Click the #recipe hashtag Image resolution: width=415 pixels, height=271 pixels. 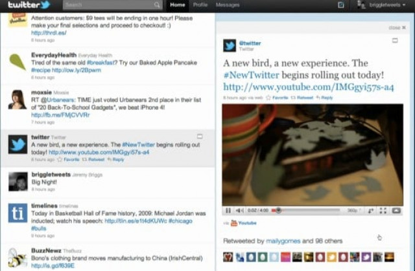pyautogui.click(x=40, y=70)
